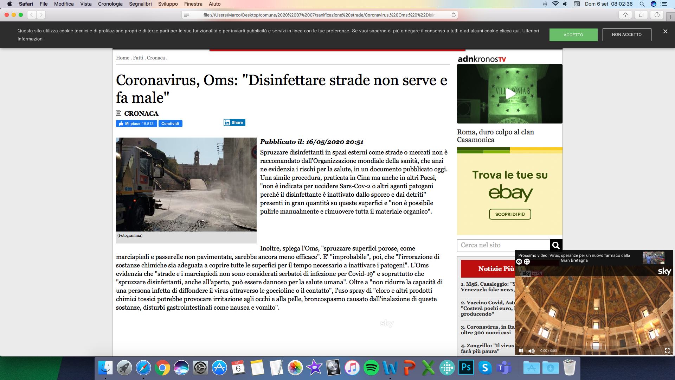
Task: Open the Ulteriori Informazioni link
Action: [530, 31]
